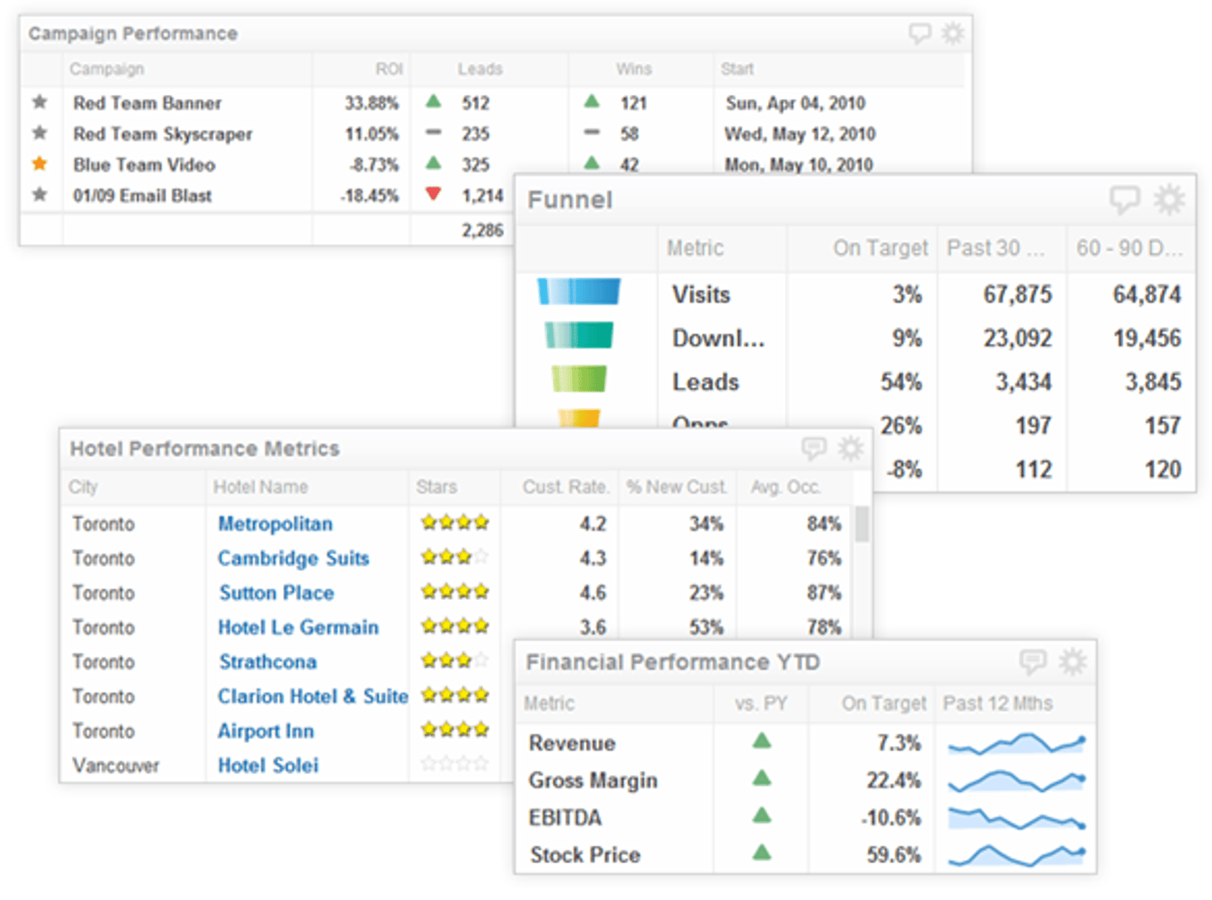Viewport: 1212px width, 900px height.
Task: Click green up arrow beside 121 wins
Action: pyautogui.click(x=591, y=102)
